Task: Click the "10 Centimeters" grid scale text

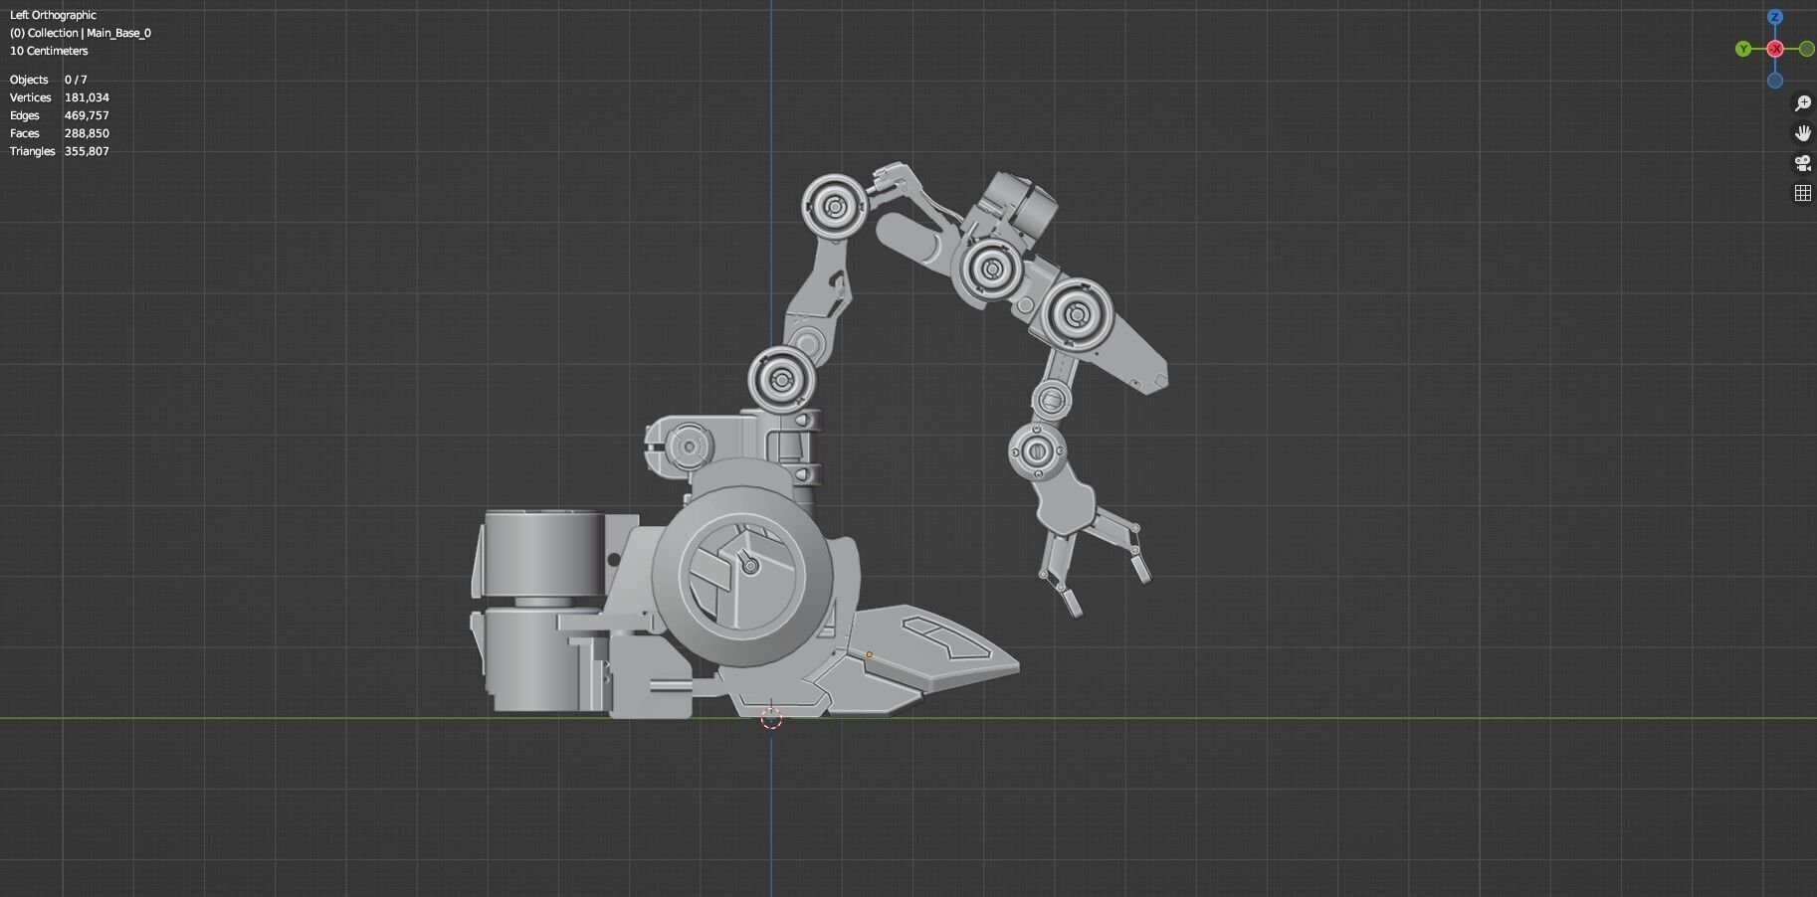Action: (x=49, y=51)
